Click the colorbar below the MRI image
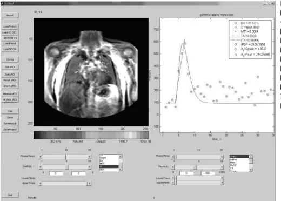The image size is (281, 201). tap(91, 135)
